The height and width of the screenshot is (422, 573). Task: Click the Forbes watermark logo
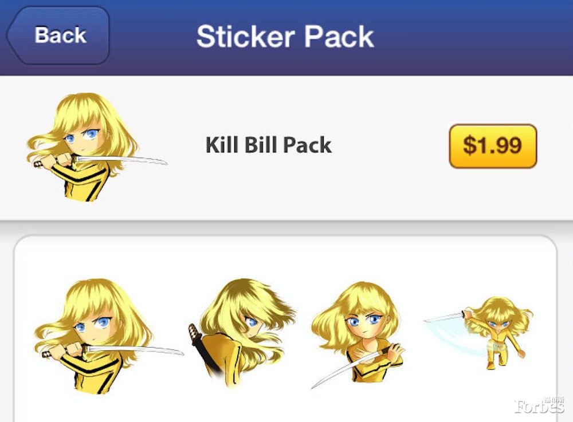click(539, 404)
